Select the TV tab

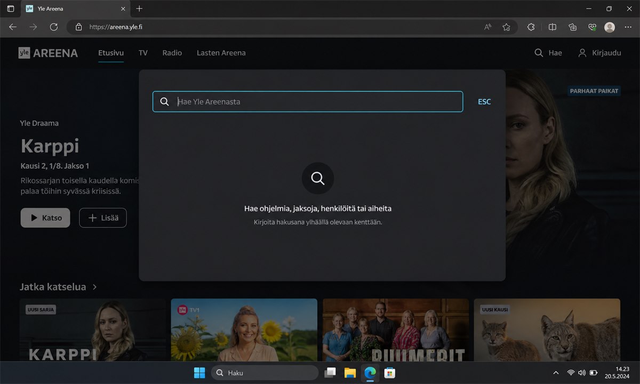point(143,53)
